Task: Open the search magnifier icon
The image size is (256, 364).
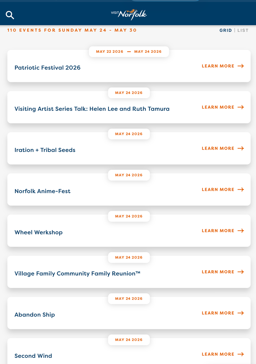Action: coord(10,15)
